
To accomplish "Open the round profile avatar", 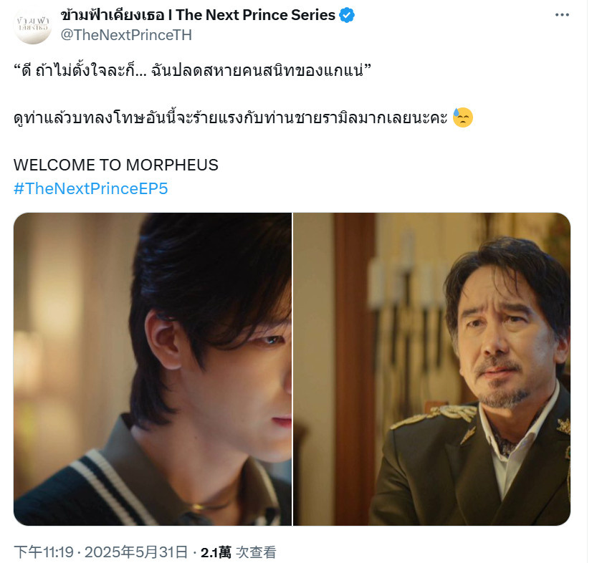I will click(33, 25).
